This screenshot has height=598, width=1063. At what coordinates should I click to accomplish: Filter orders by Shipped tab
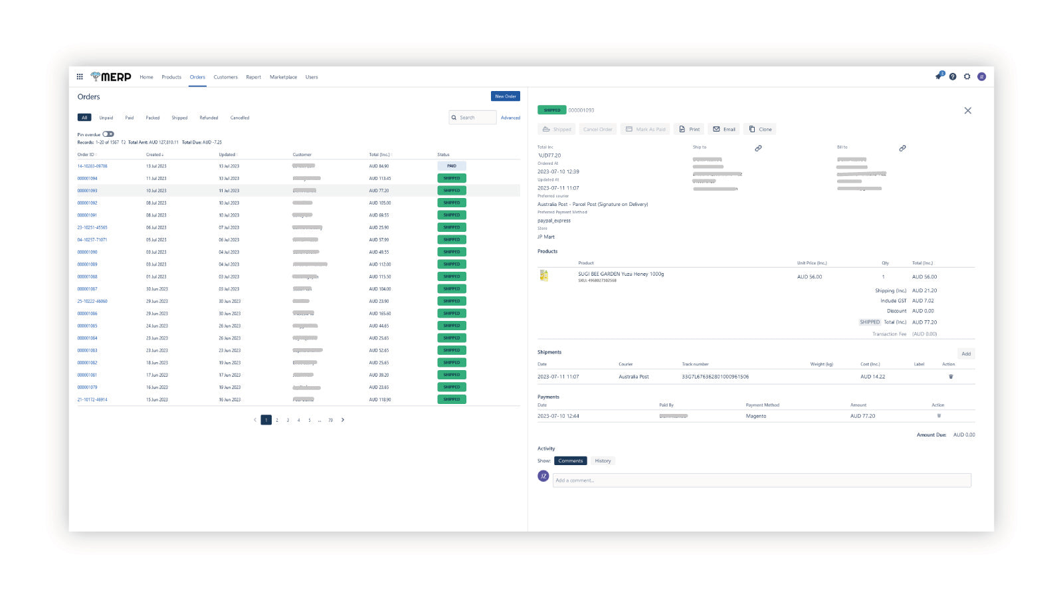[179, 118]
